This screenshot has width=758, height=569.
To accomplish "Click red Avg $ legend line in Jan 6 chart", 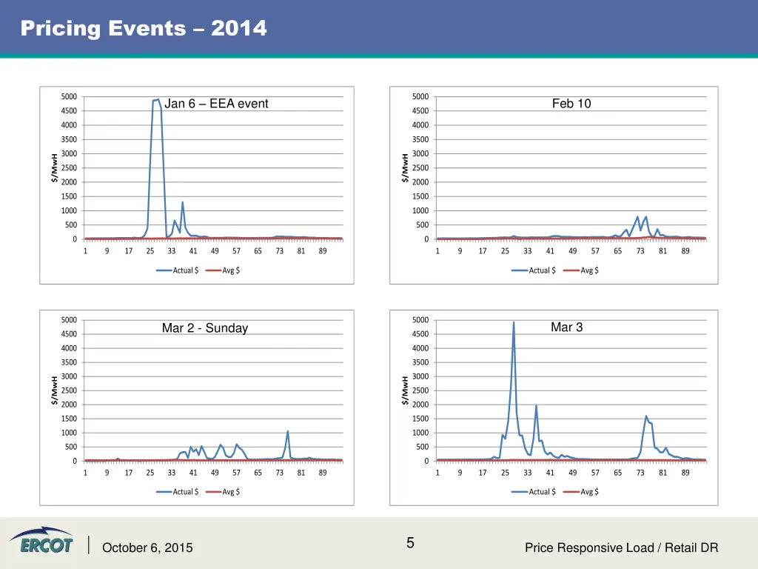I will [213, 270].
